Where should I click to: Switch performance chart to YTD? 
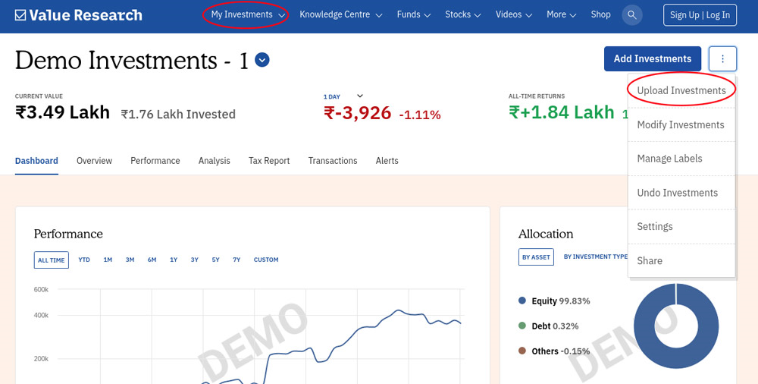tap(84, 260)
